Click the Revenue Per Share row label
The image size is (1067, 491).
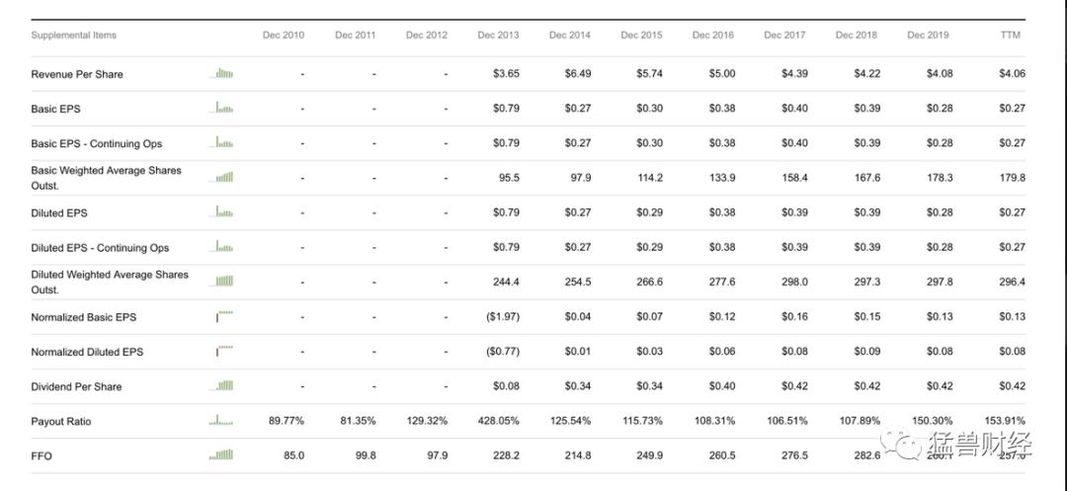[77, 74]
